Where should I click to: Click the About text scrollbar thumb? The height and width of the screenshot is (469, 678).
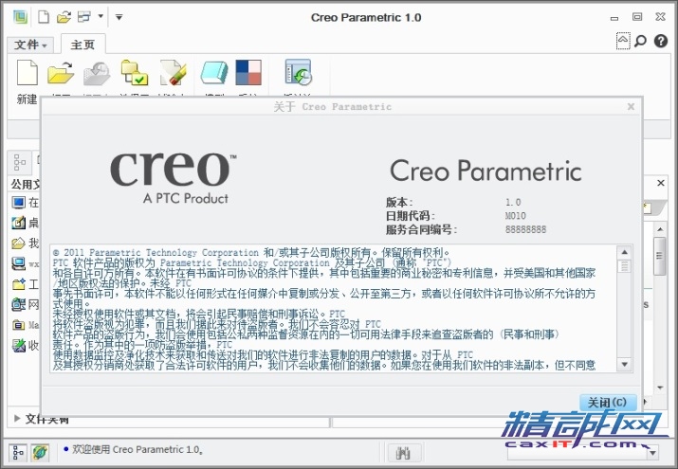pyautogui.click(x=624, y=265)
